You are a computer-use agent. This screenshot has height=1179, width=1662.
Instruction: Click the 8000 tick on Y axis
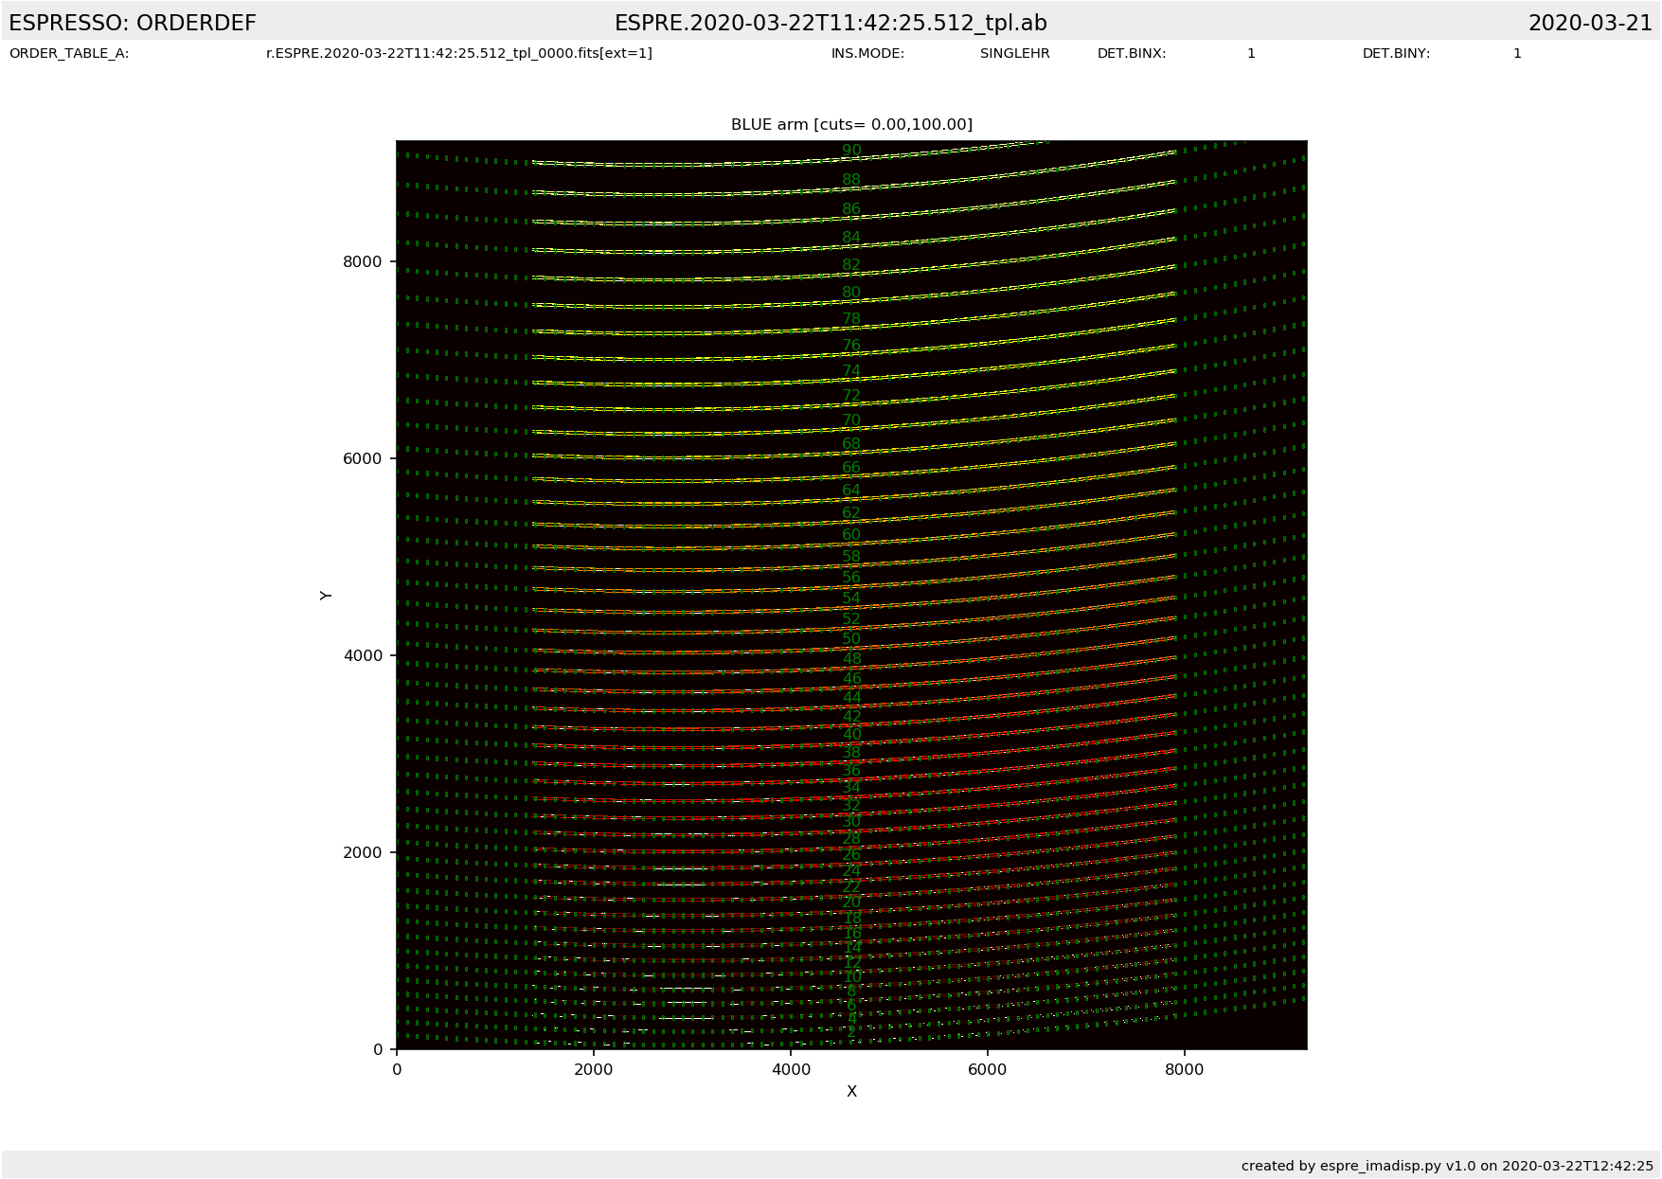tap(363, 261)
